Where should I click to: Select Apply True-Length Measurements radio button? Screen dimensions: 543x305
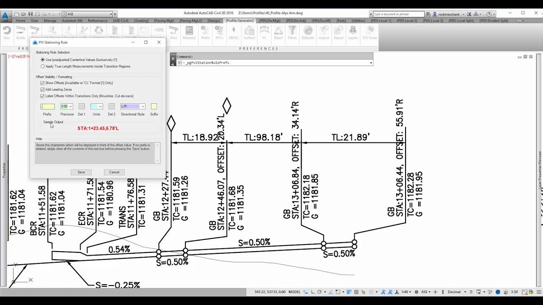(x=42, y=67)
